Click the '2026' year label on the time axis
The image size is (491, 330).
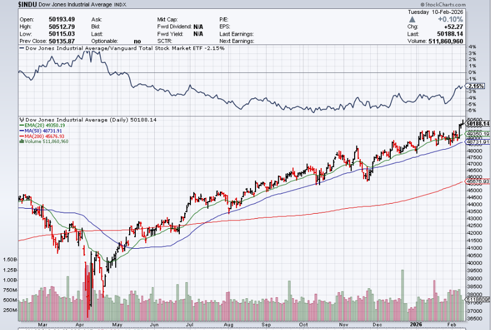[416, 324]
